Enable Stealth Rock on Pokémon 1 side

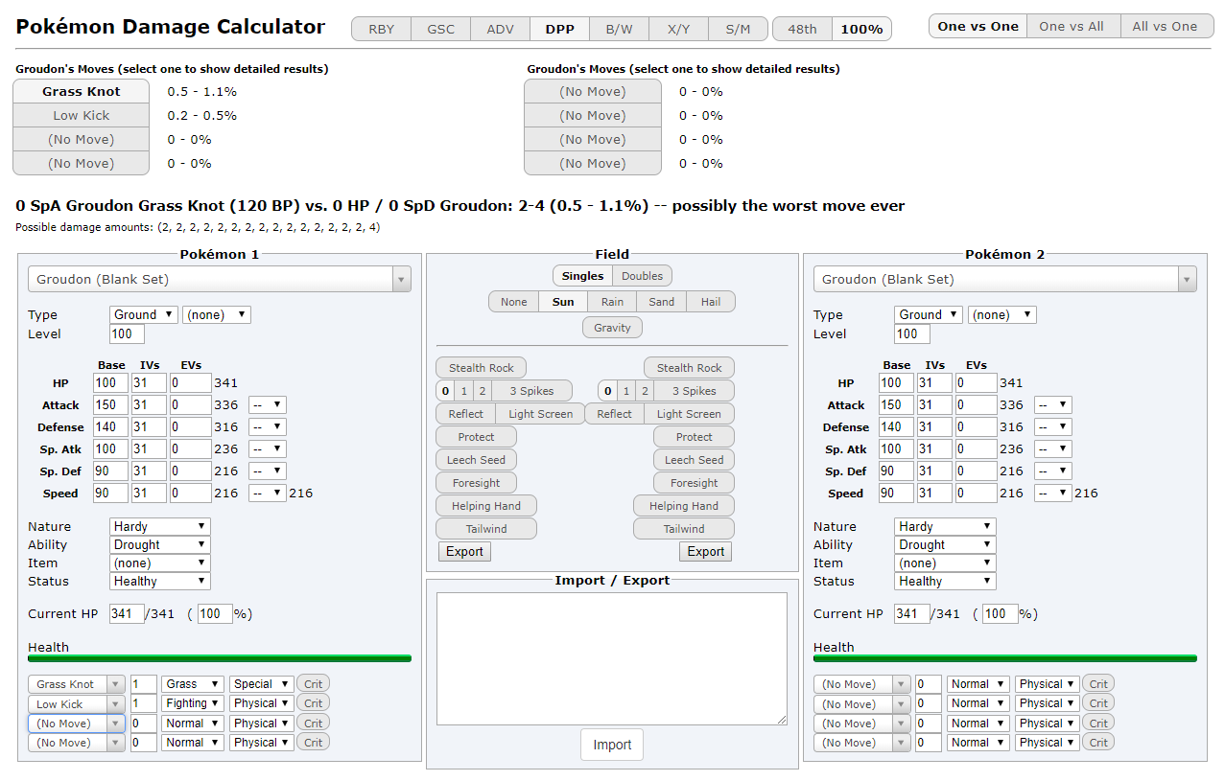(481, 368)
